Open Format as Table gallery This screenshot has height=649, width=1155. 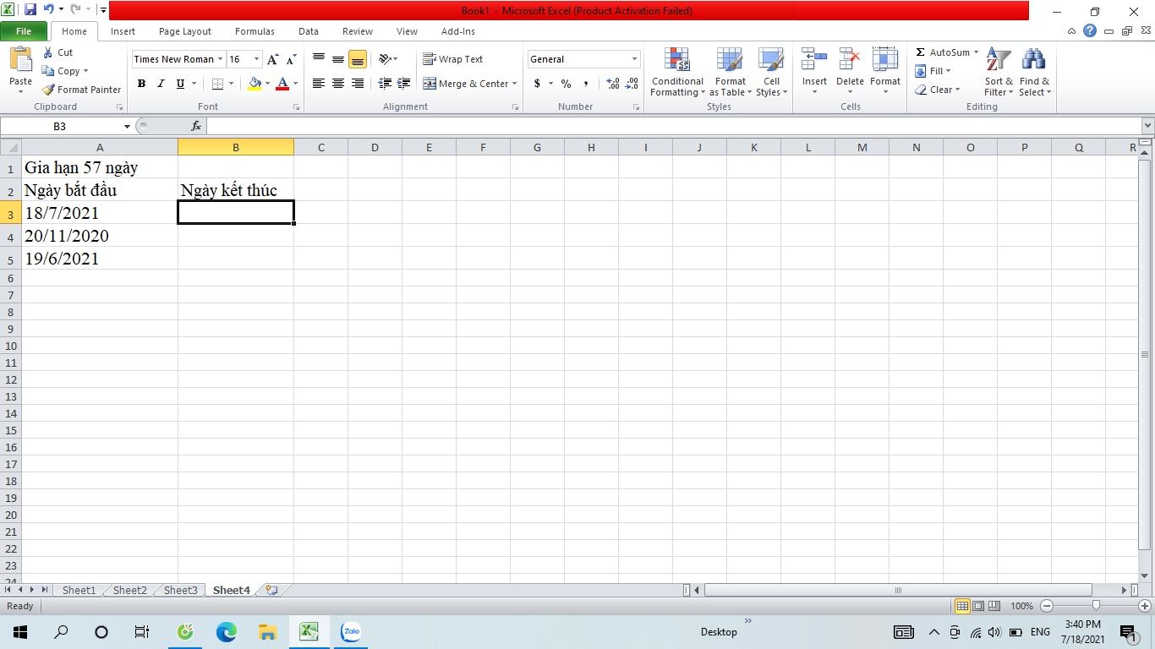730,73
